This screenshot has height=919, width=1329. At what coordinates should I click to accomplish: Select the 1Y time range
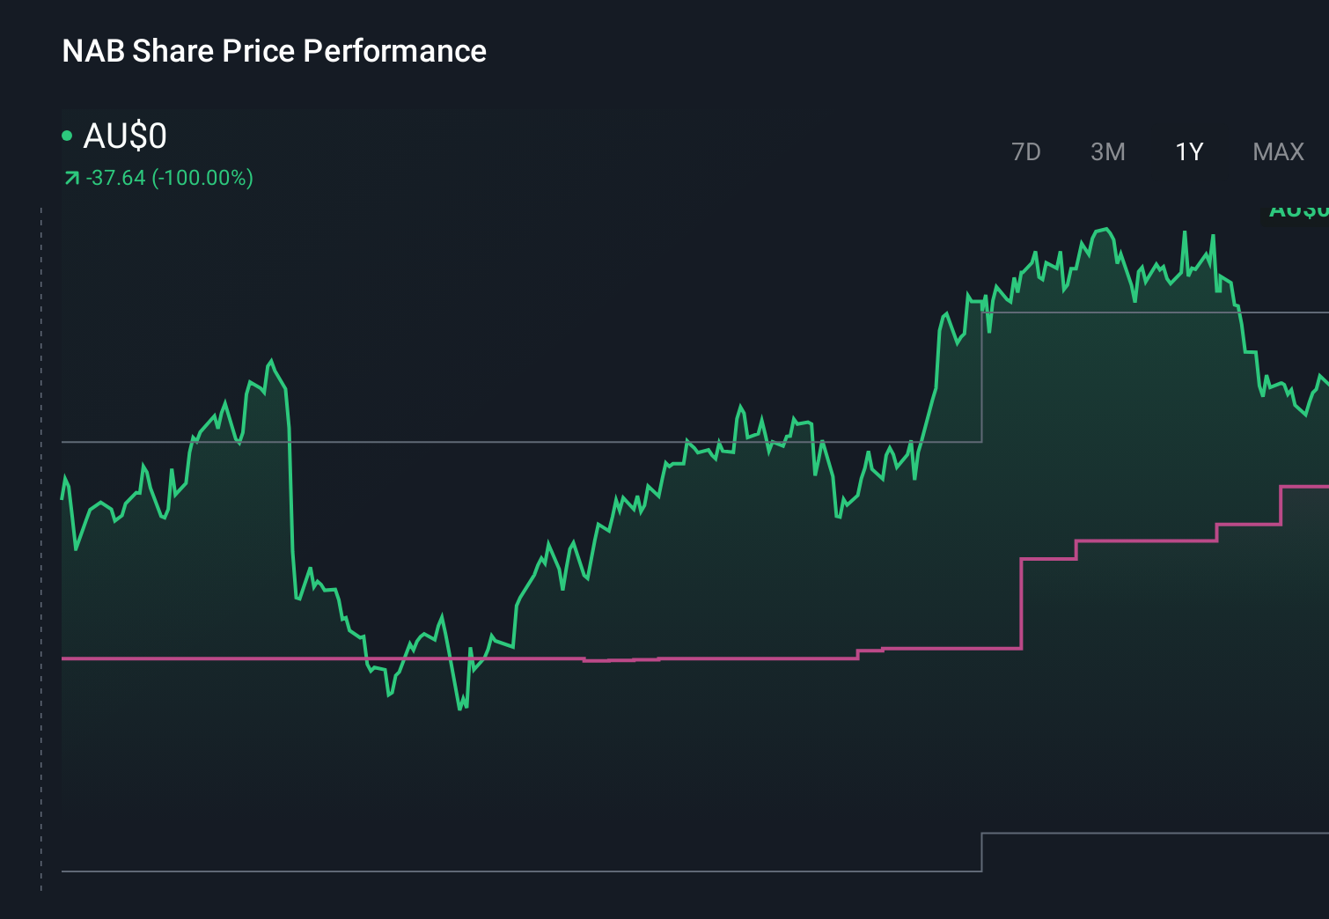(1187, 151)
